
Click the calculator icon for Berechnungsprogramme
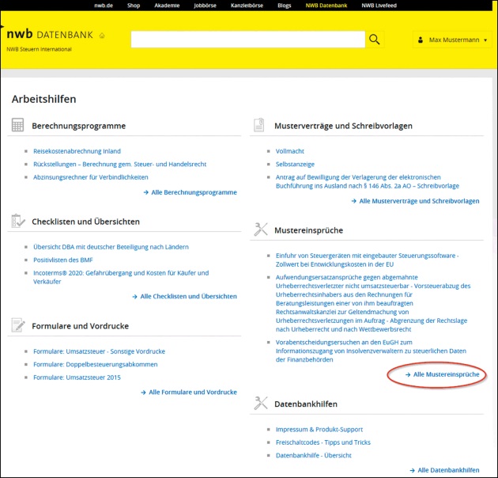tap(18, 125)
